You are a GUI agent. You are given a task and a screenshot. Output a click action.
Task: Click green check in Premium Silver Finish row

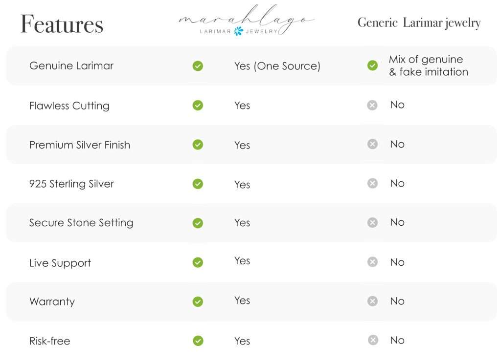(x=198, y=145)
